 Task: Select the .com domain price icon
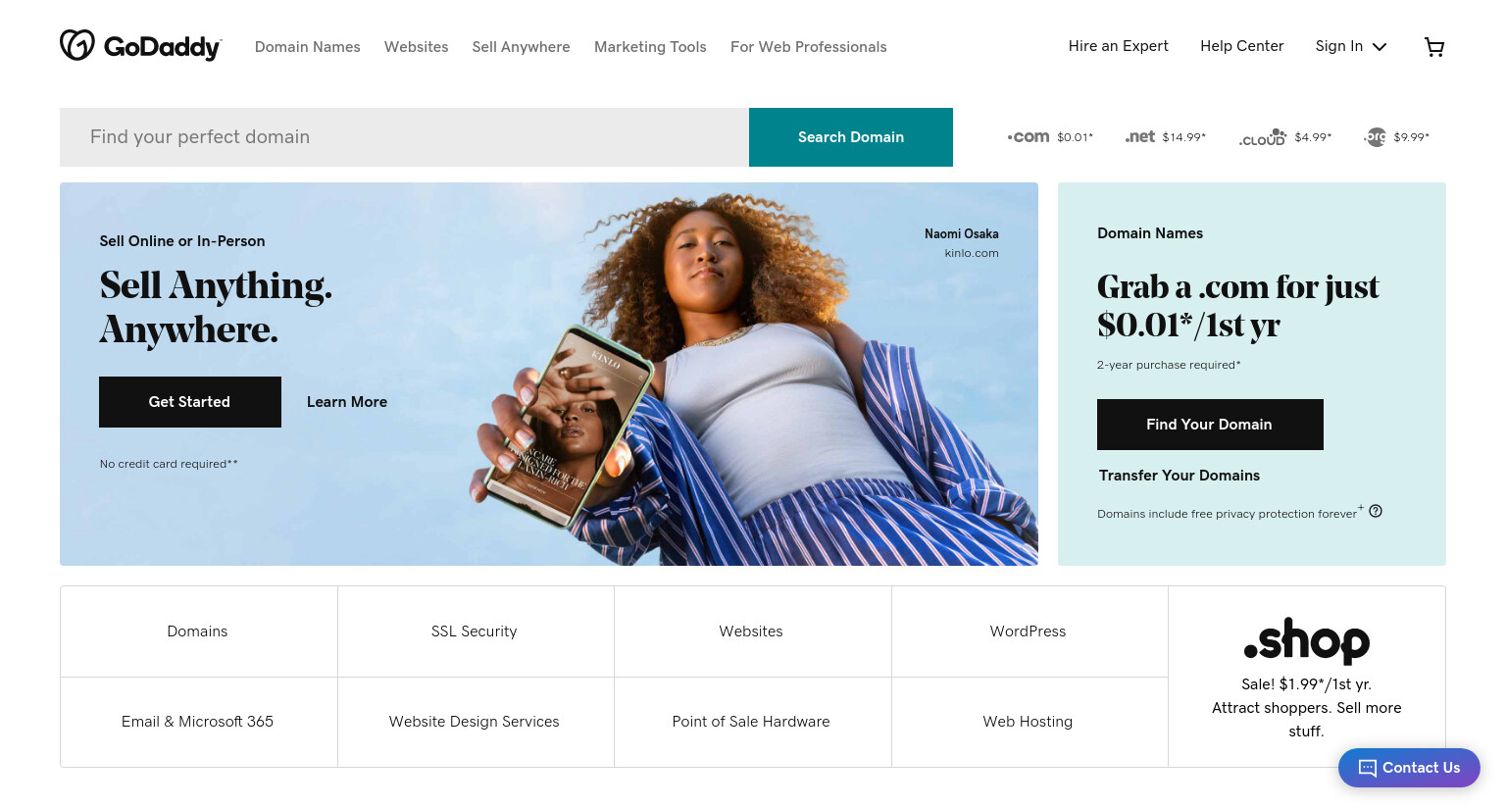tap(1029, 137)
